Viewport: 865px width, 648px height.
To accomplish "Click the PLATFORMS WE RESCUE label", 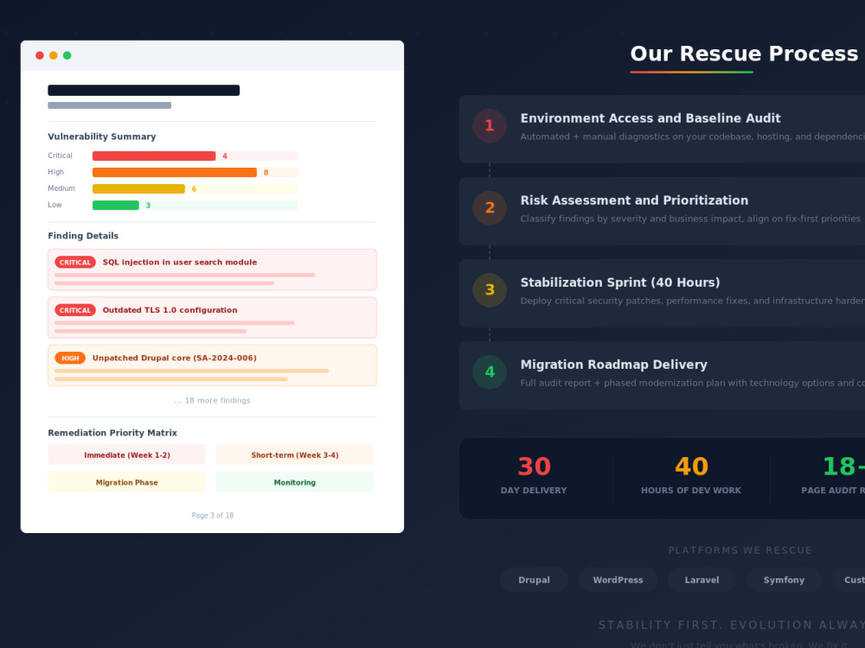I will (740, 550).
